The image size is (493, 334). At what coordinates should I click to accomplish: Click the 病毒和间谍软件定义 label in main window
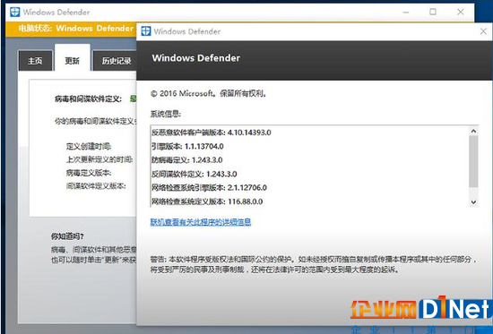(88, 99)
